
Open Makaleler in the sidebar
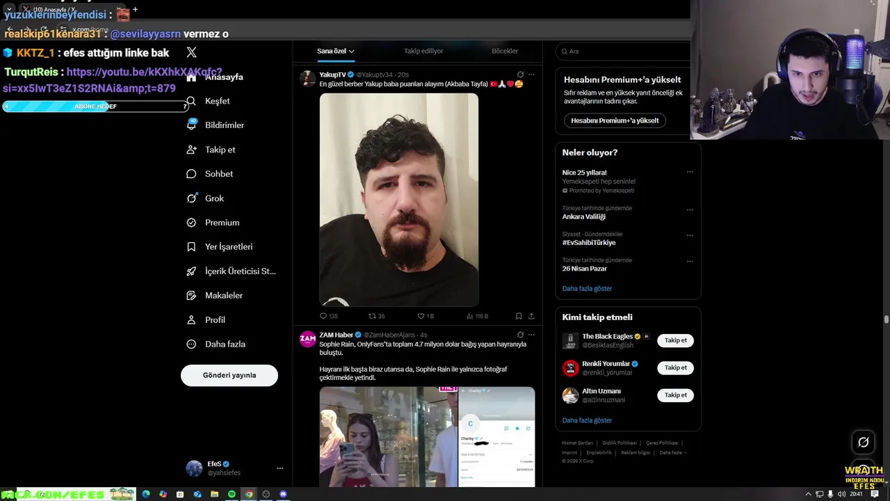click(x=215, y=296)
